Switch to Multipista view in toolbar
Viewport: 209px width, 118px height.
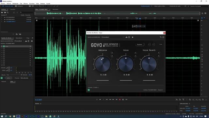point(19,6)
